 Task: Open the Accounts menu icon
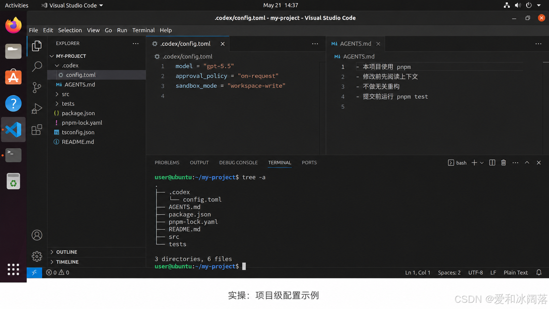point(37,235)
